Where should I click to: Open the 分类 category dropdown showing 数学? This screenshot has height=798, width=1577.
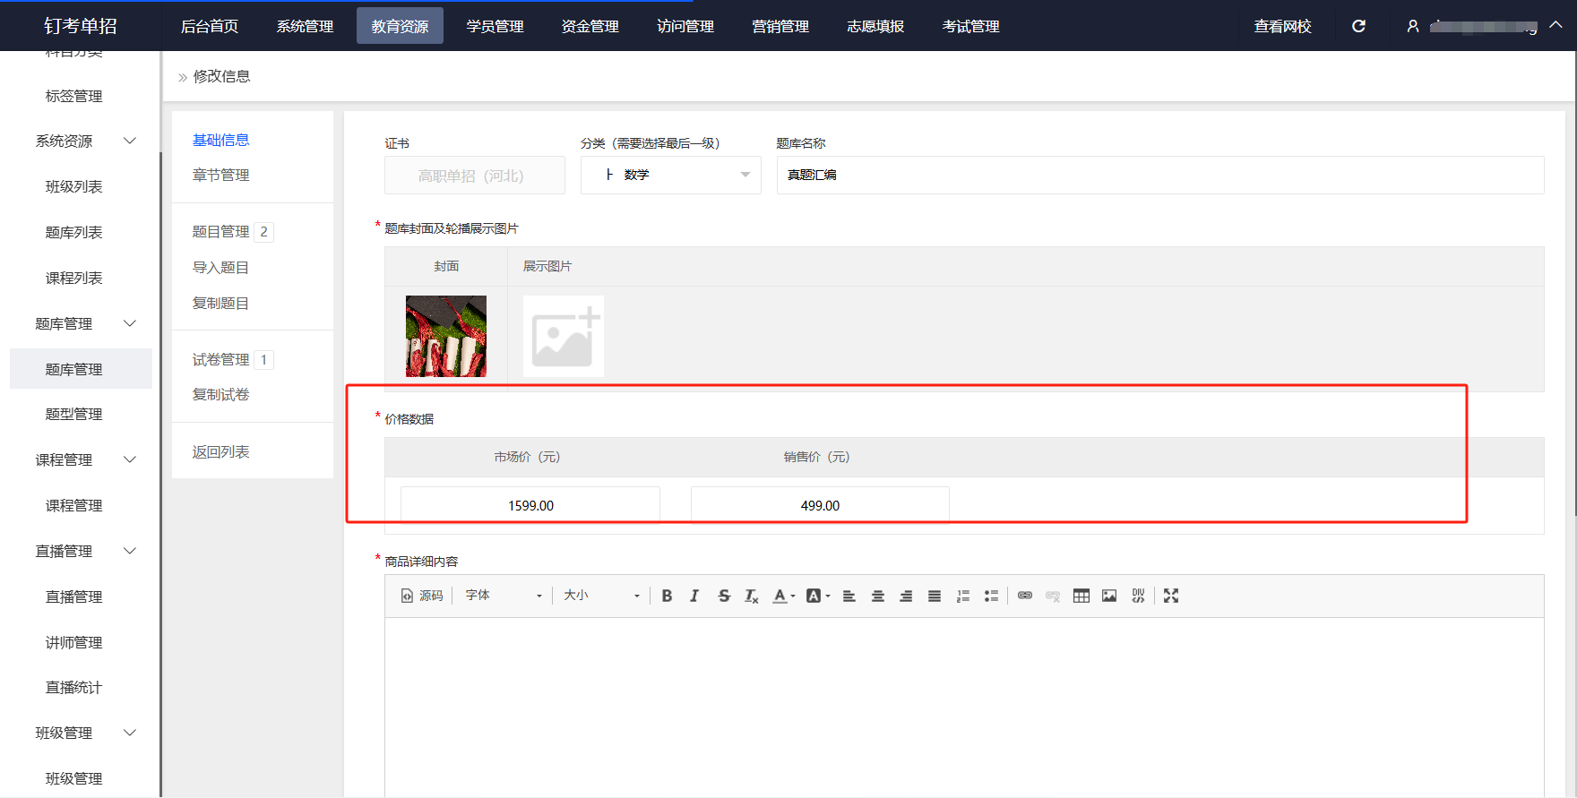point(671,176)
